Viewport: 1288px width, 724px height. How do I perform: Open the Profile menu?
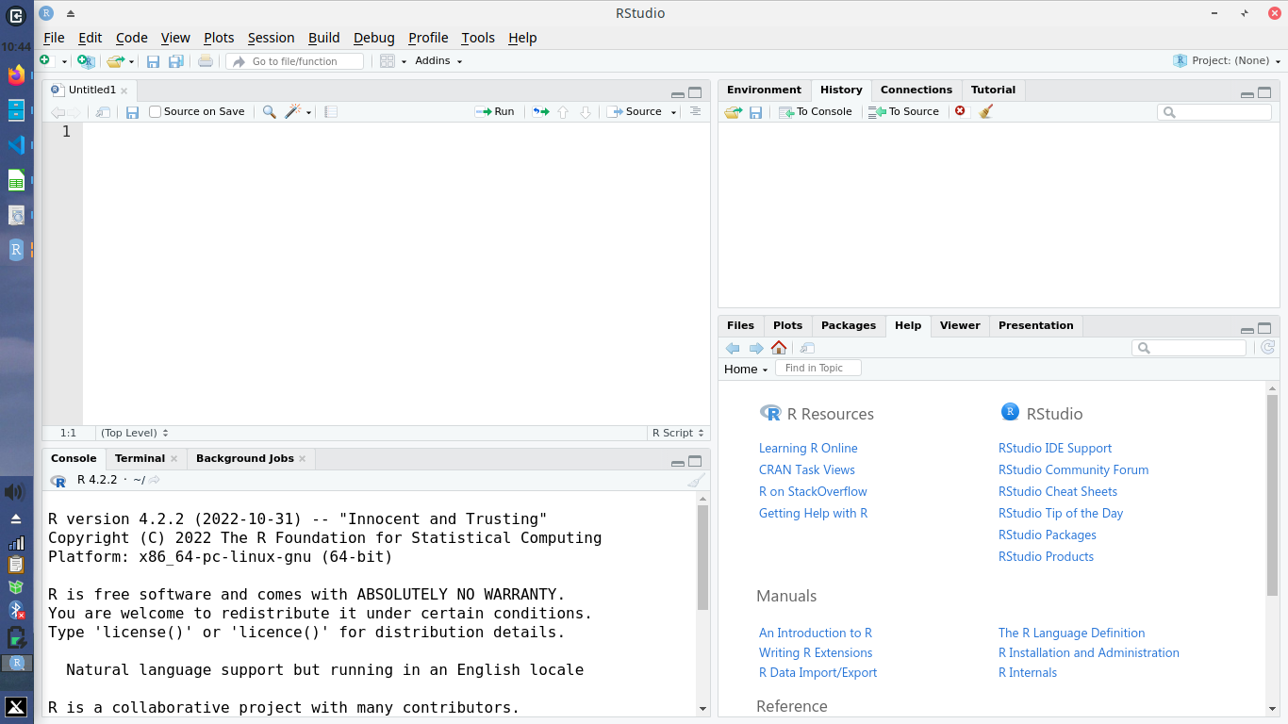coord(428,38)
